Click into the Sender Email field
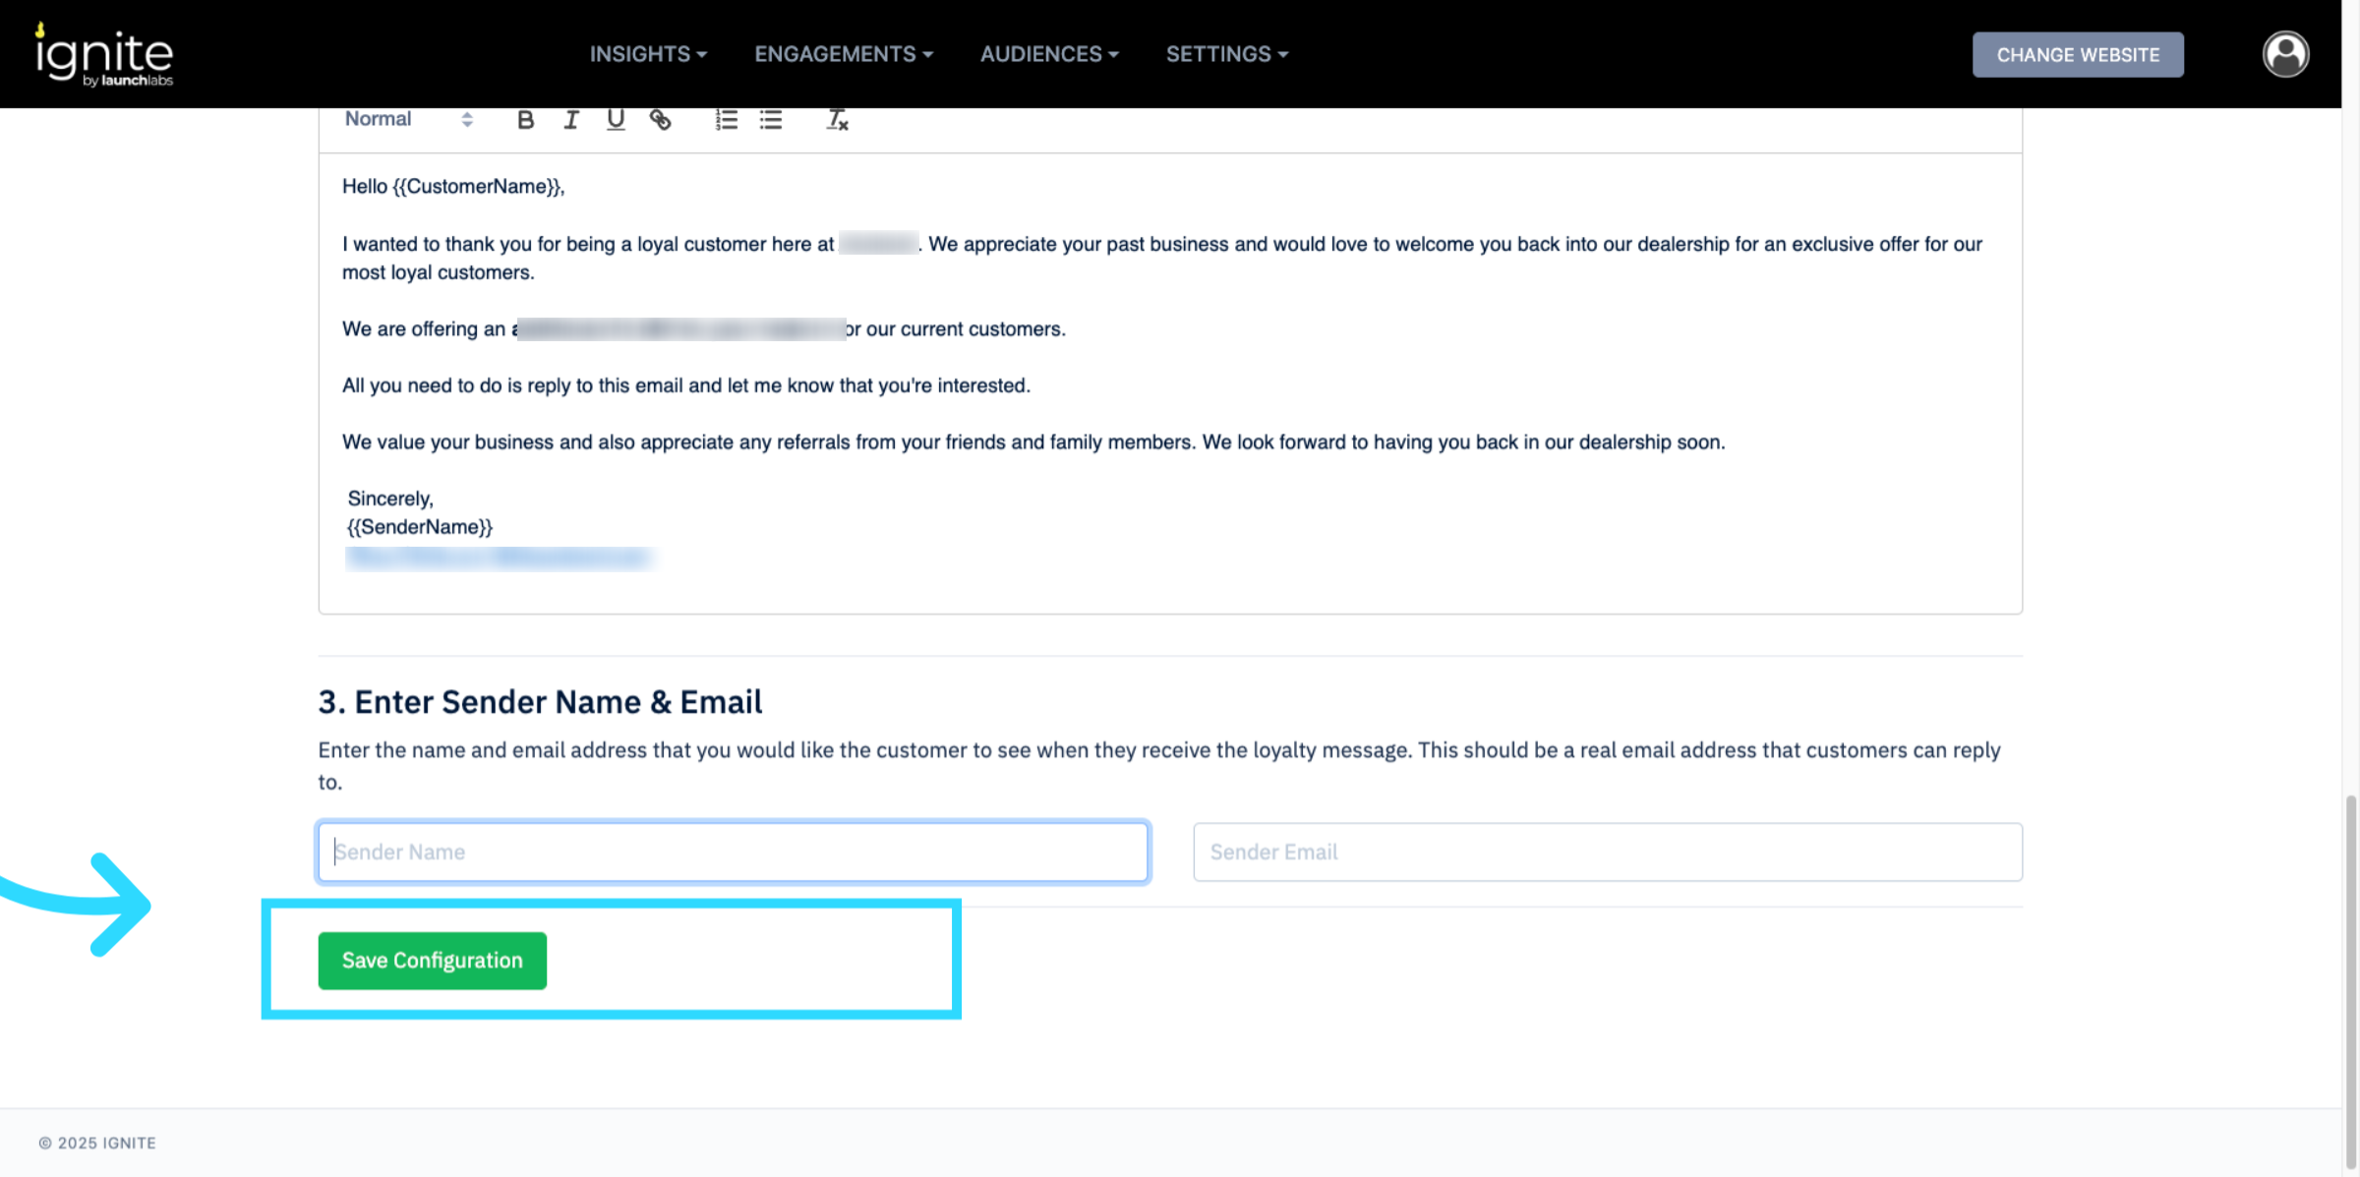 [1607, 852]
